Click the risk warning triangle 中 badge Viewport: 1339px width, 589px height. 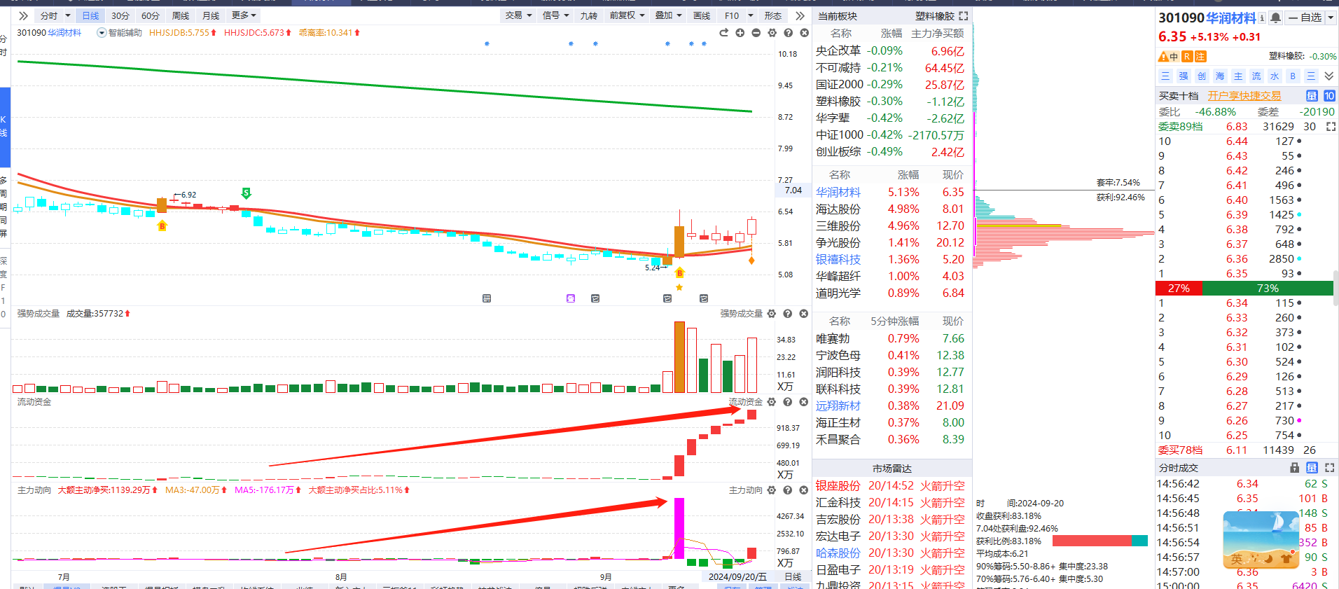pyautogui.click(x=1168, y=57)
